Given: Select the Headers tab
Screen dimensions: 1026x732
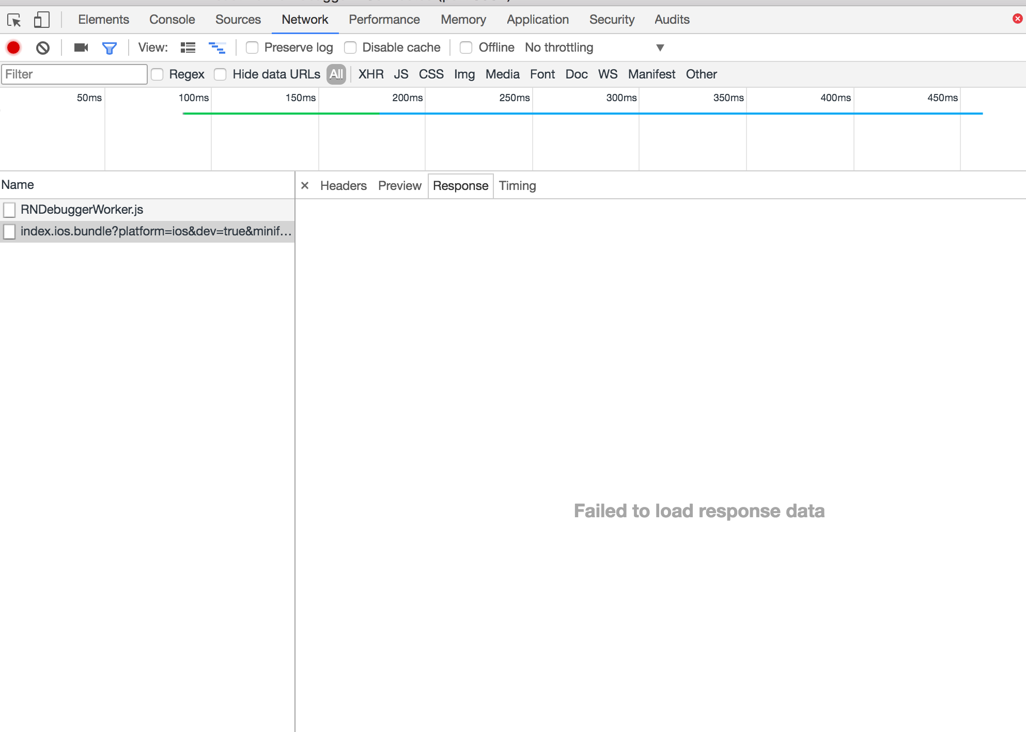Looking at the screenshot, I should [343, 185].
